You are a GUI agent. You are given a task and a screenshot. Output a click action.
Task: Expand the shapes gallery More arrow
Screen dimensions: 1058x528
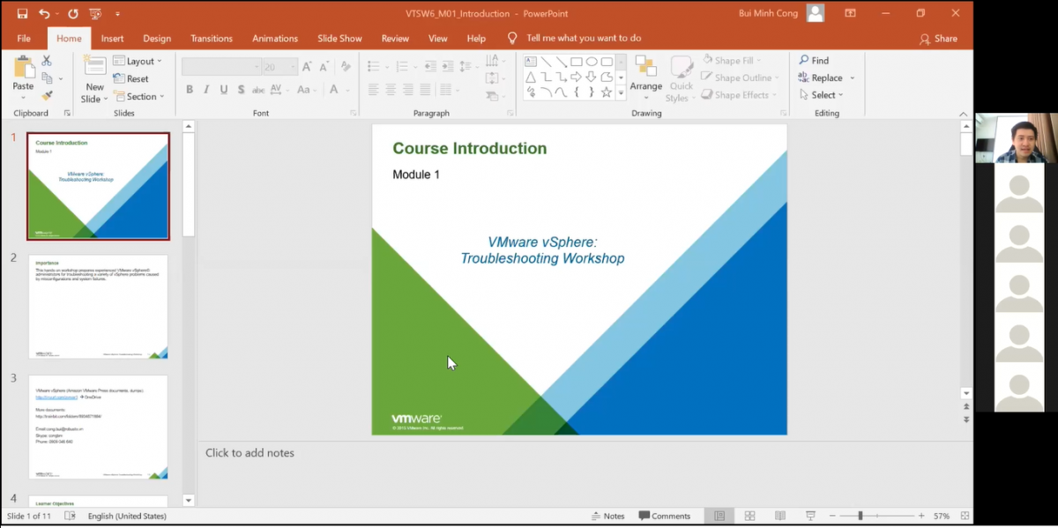621,92
